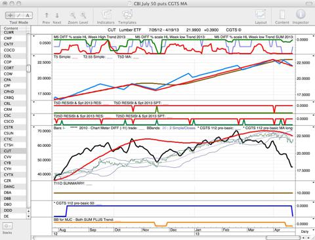Collapse the T5D RESIST & Spt pane triangle
Screen dimensions: 315x240
(33, 102)
